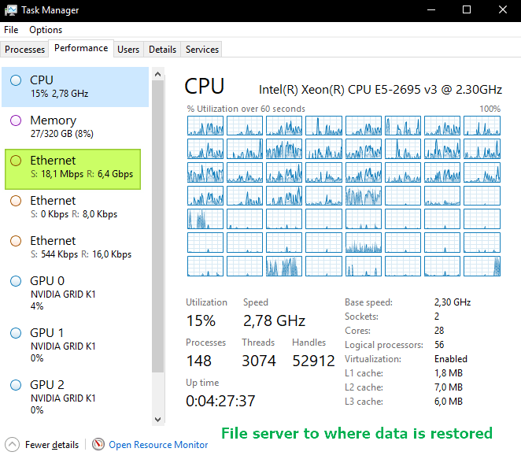The height and width of the screenshot is (463, 521).
Task: Open Resource Monitor link
Action: [158, 445]
